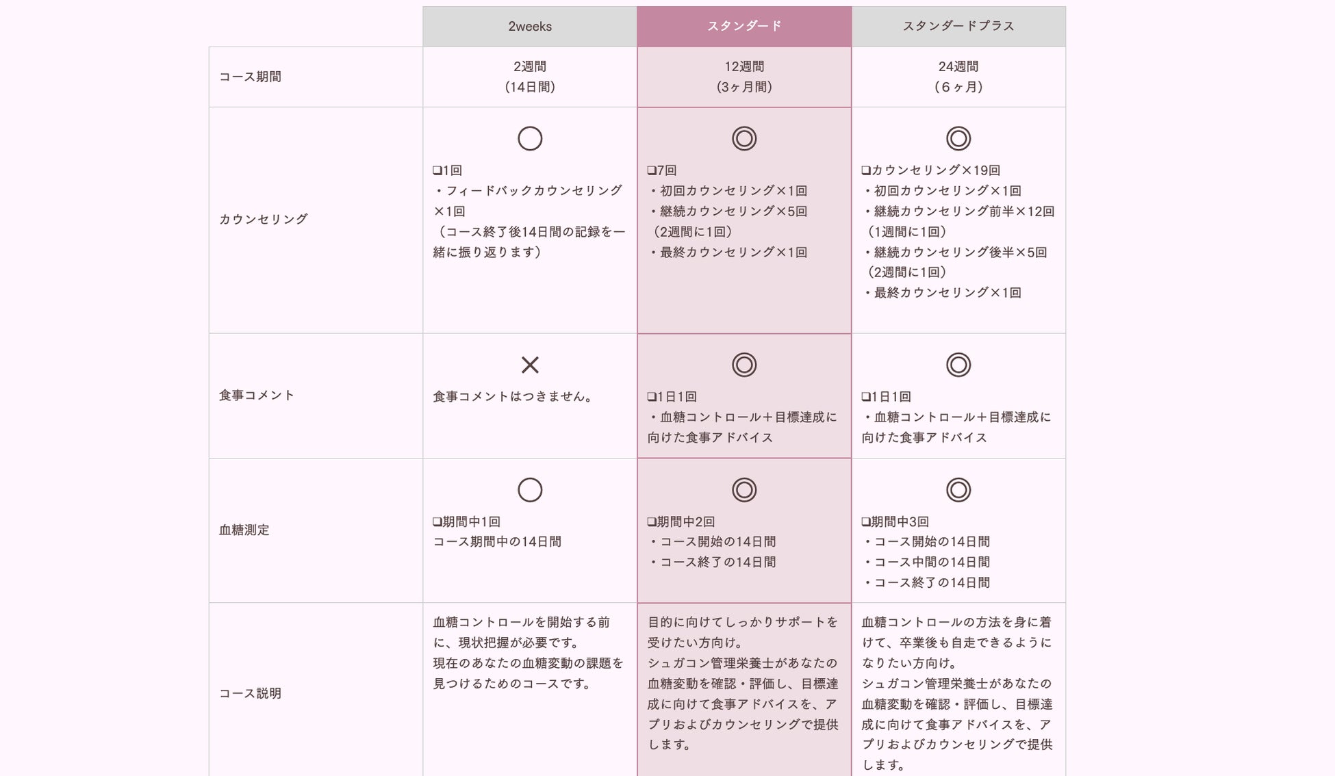This screenshot has height=776, width=1335.
Task: Click the double circle in スタンダード 血糖測定 cell
Action: [744, 490]
